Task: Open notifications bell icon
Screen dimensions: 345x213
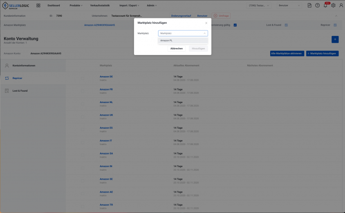Action: click(x=325, y=5)
